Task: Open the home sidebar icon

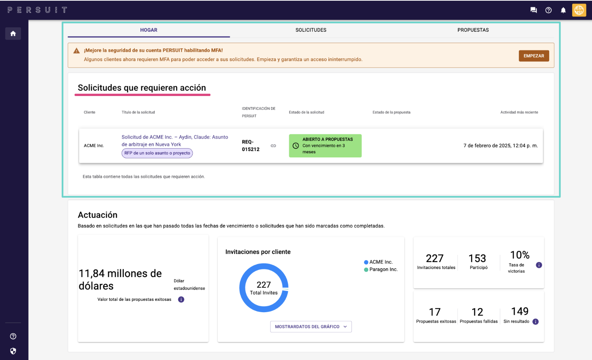Action: (13, 34)
